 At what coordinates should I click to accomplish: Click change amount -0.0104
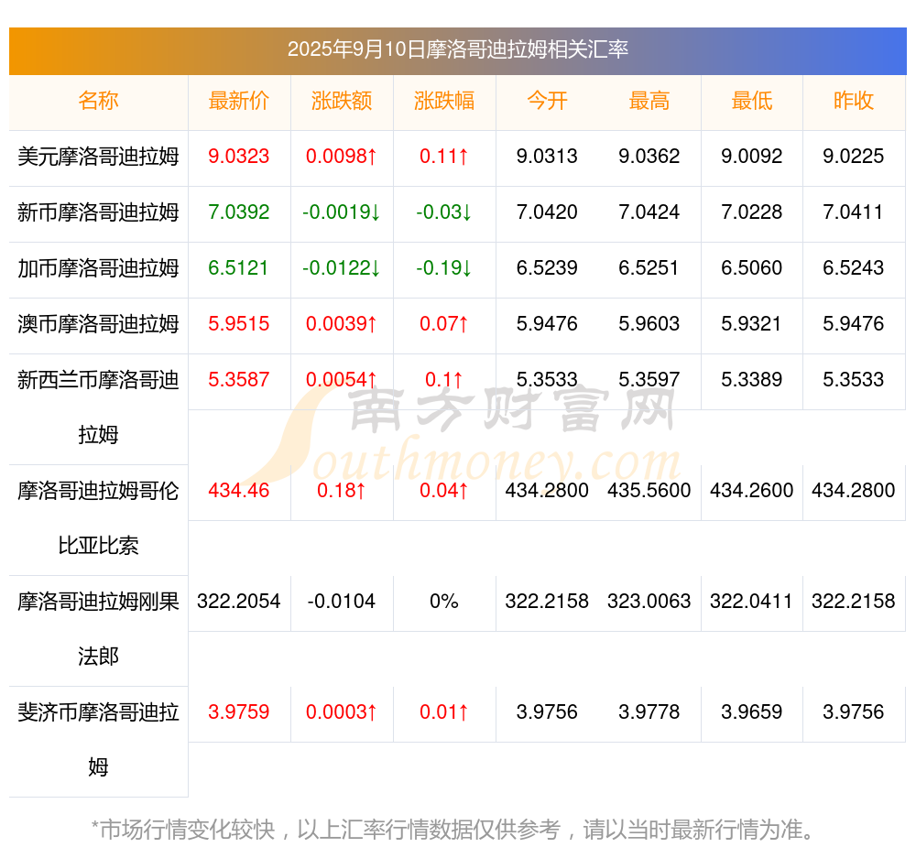tap(341, 601)
